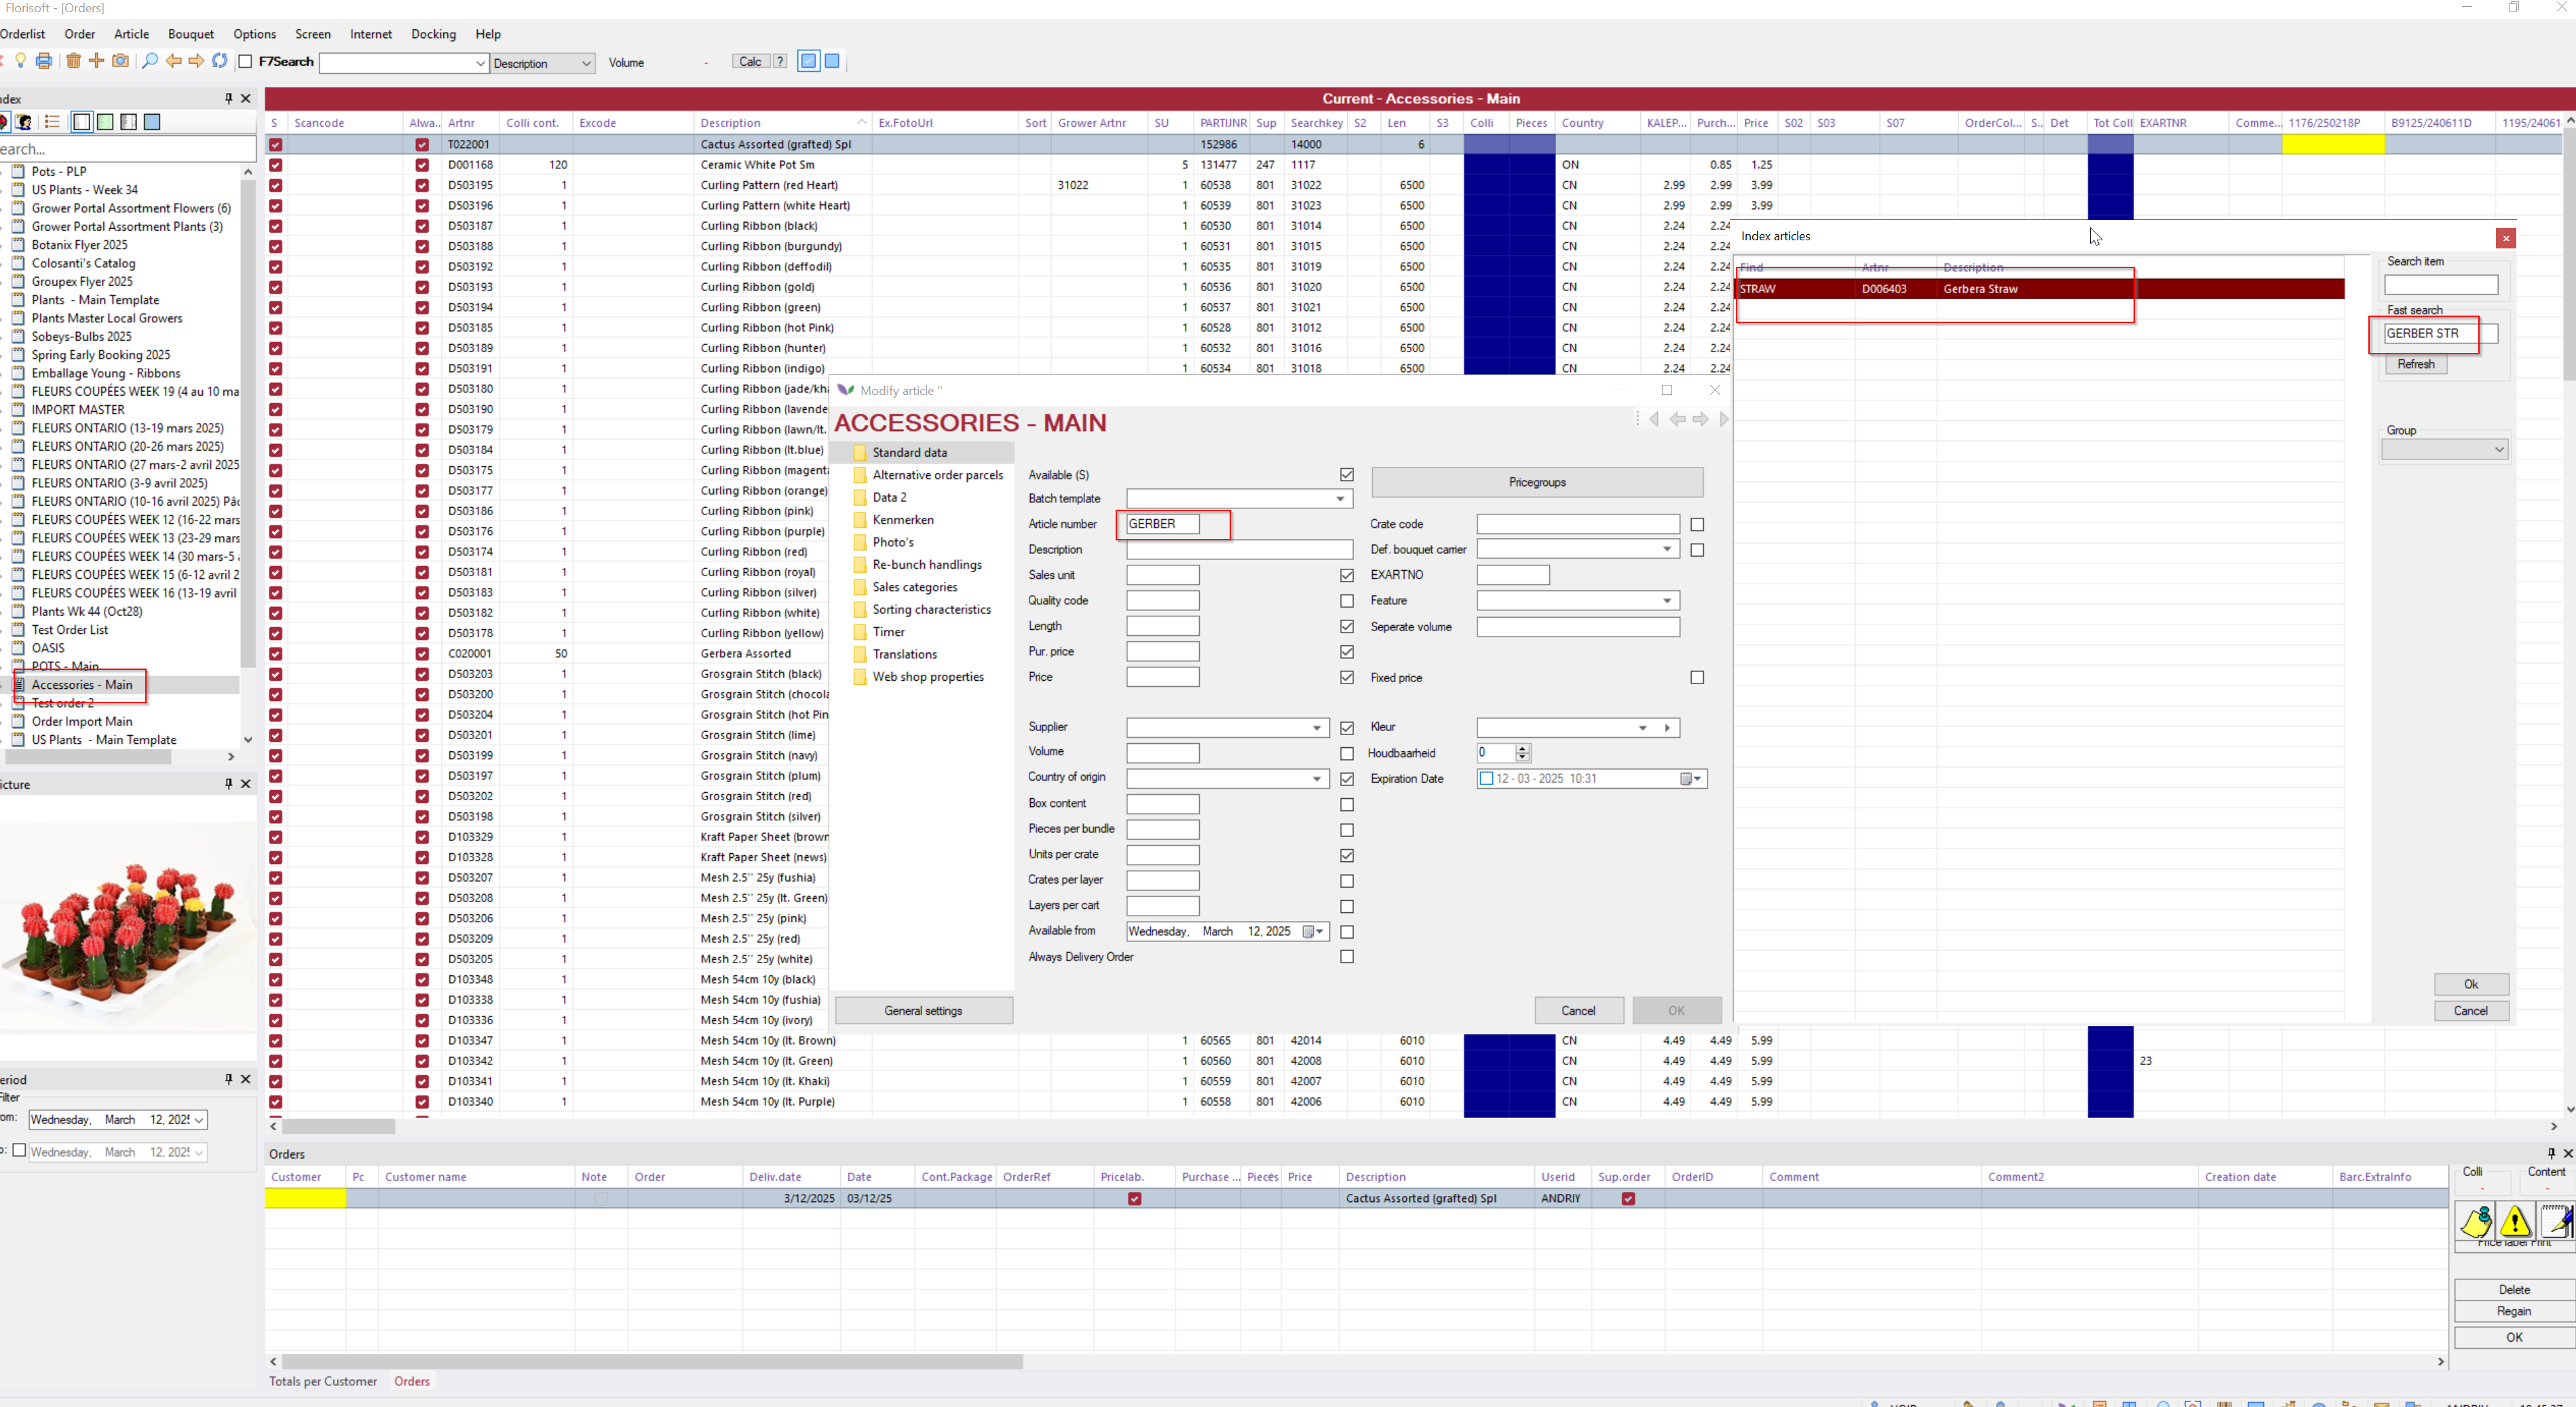The image size is (2576, 1407).
Task: Click the circular refresh arrows icon
Action: (219, 62)
